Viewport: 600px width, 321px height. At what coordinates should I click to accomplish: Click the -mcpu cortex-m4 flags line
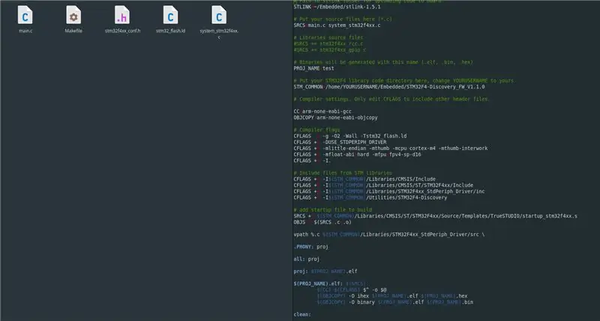[x=391, y=148]
